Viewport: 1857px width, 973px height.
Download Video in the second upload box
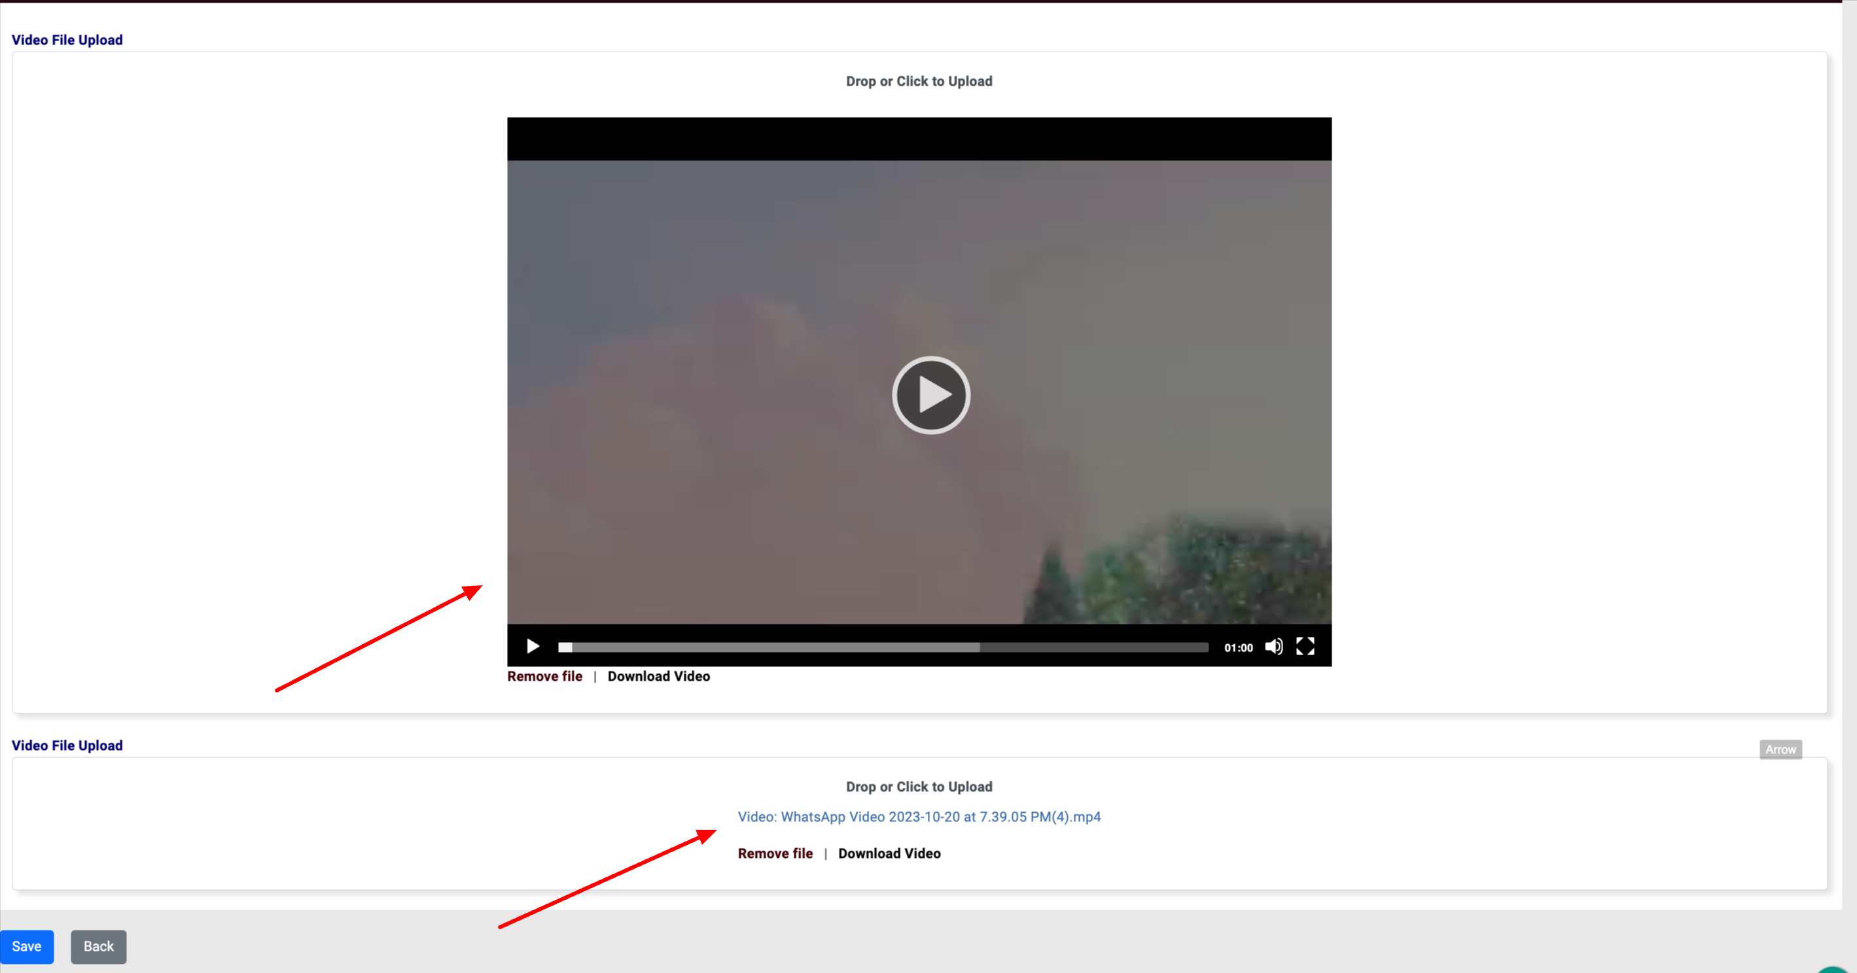[x=889, y=853]
